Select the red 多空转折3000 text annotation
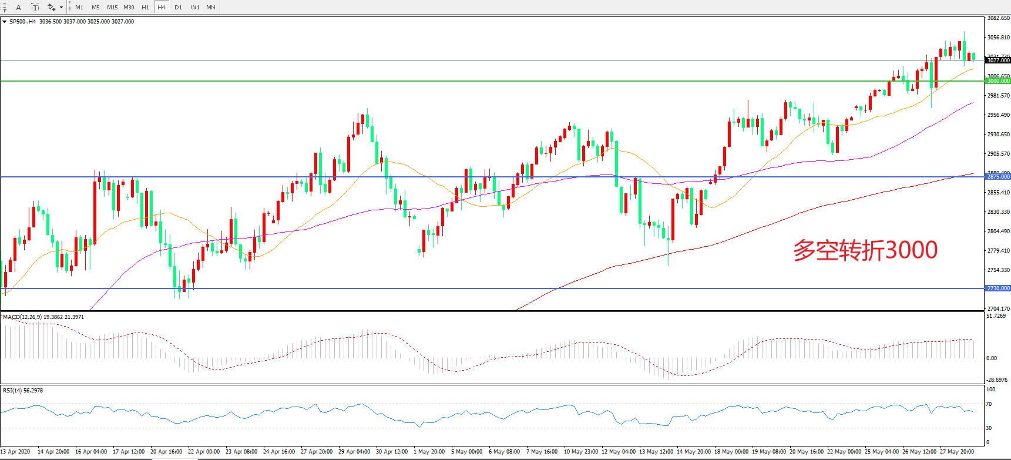The image size is (1011, 460). point(865,250)
